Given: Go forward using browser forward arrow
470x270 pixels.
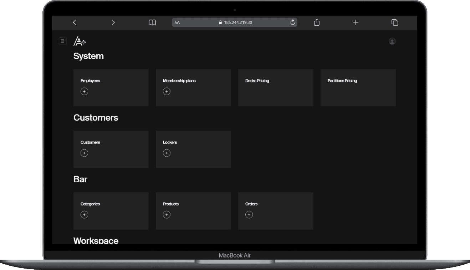Looking at the screenshot, I should tap(113, 22).
